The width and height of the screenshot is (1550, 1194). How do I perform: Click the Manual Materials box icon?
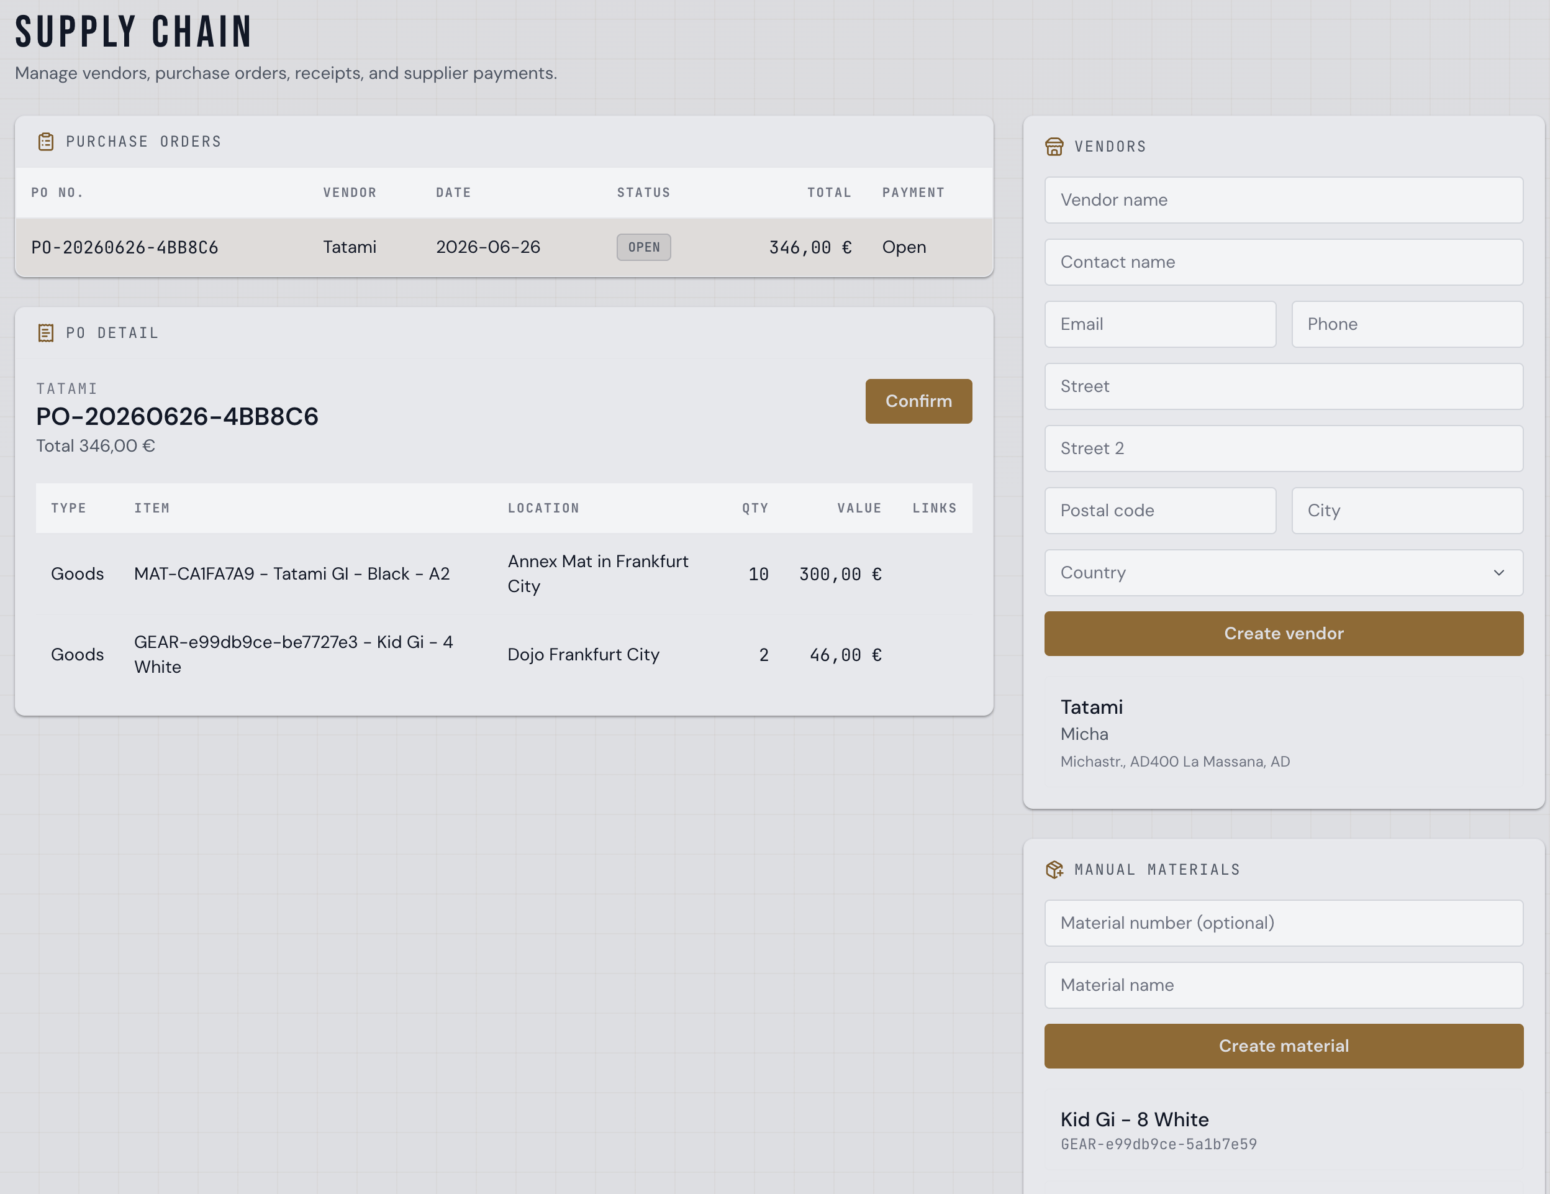[x=1054, y=870]
